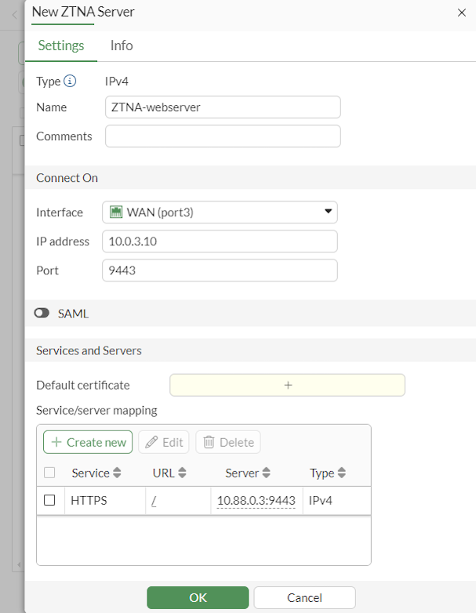Click into the Comments input field
476x613 pixels.
(x=223, y=136)
